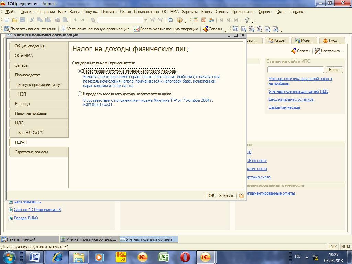Image resolution: width=352 pixels, height=264 pixels.
Task: Click the help question mark icon in dialog
Action: (x=242, y=196)
